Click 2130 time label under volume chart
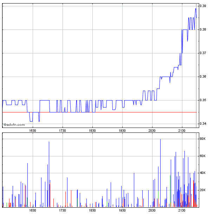Image resolution: width=208 pixels, height=214 pixels. [x=182, y=210]
